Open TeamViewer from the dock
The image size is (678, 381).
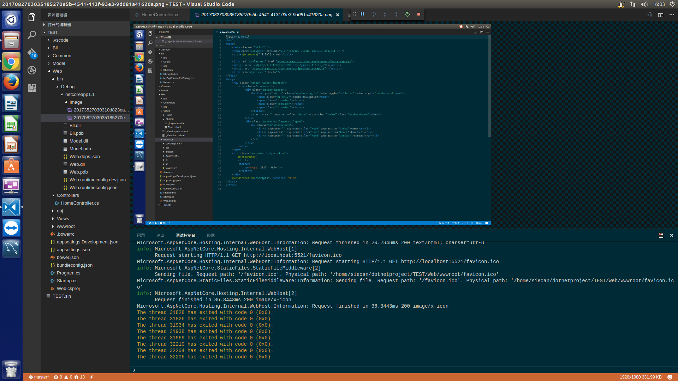click(x=11, y=228)
